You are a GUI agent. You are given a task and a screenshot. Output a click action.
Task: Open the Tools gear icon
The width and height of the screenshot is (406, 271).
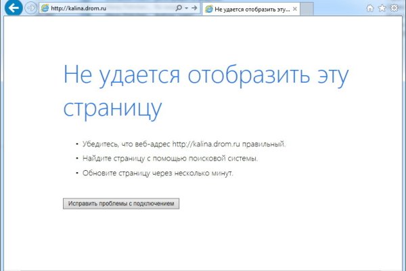(394, 8)
